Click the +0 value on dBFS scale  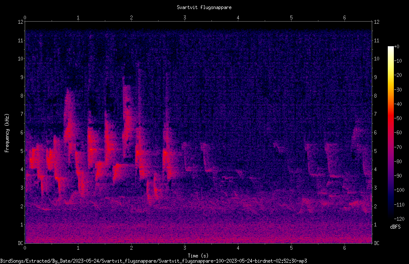(397, 47)
